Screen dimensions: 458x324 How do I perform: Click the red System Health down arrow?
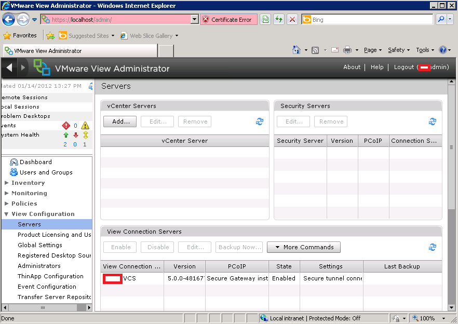click(76, 135)
